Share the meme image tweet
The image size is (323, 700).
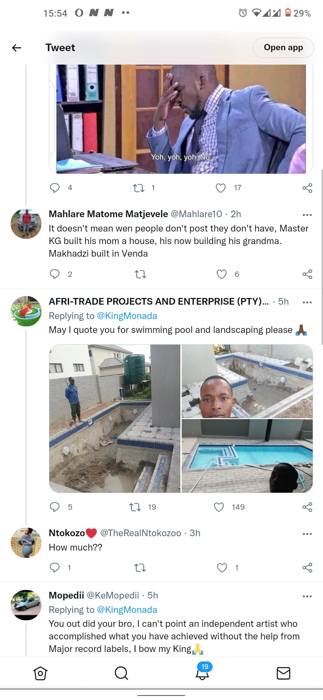coord(307,188)
